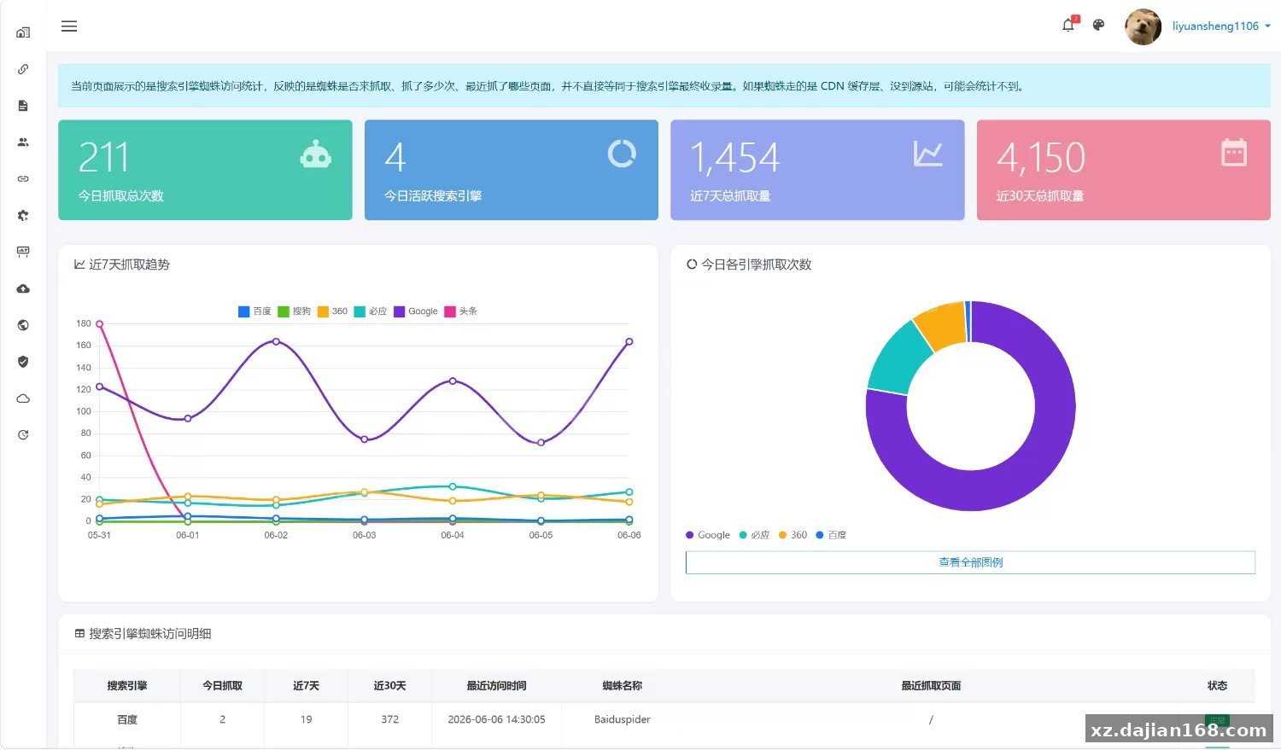This screenshot has width=1281, height=750.
Task: Toggle Google in donut chart legend
Action: [x=708, y=535]
